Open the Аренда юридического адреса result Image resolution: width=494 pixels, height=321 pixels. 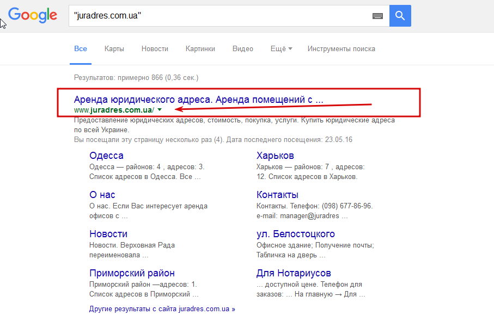[x=198, y=100]
